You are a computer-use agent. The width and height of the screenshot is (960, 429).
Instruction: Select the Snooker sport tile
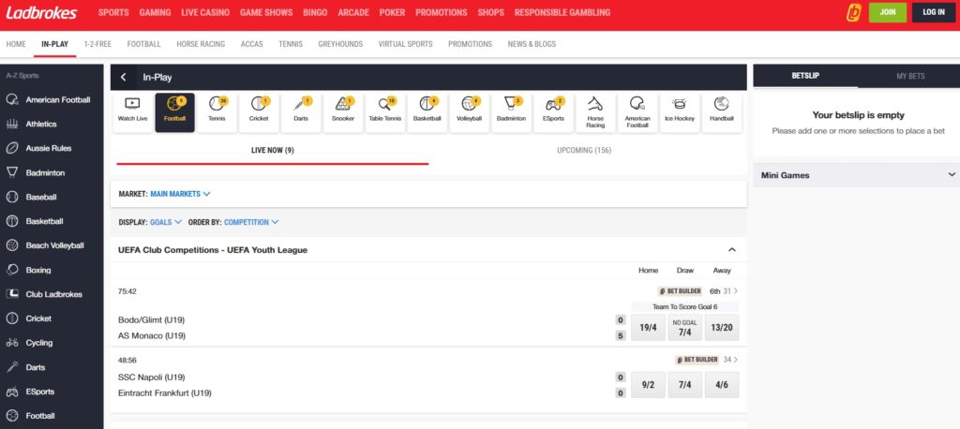click(343, 112)
